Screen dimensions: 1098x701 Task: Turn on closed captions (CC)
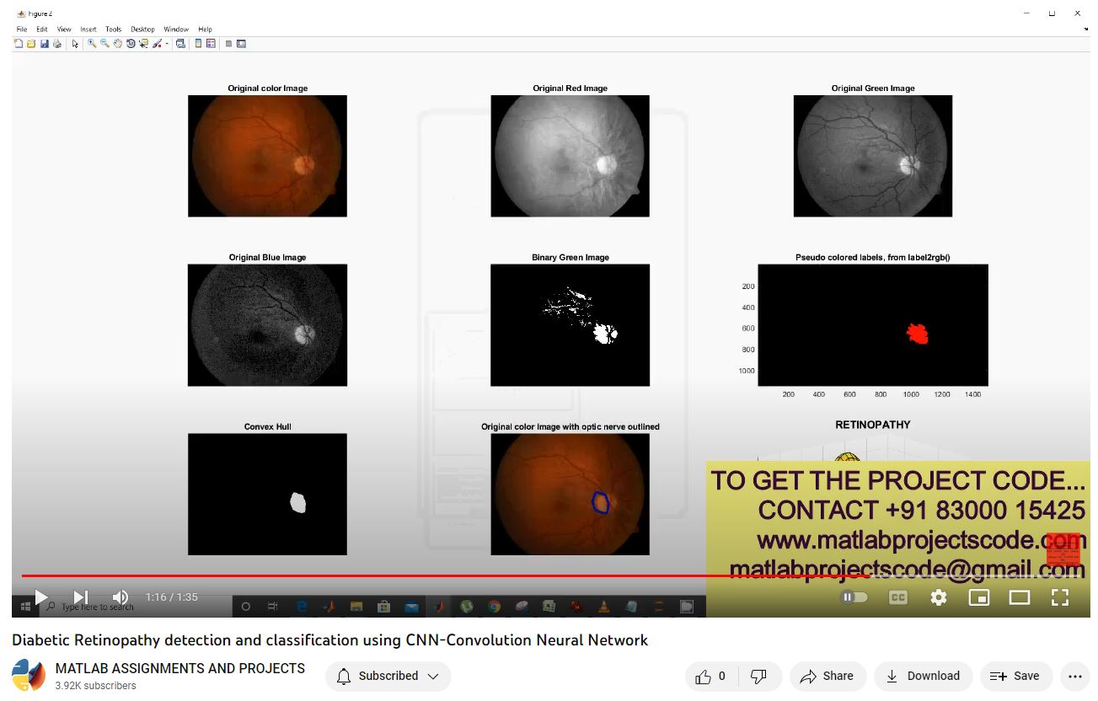coord(898,597)
